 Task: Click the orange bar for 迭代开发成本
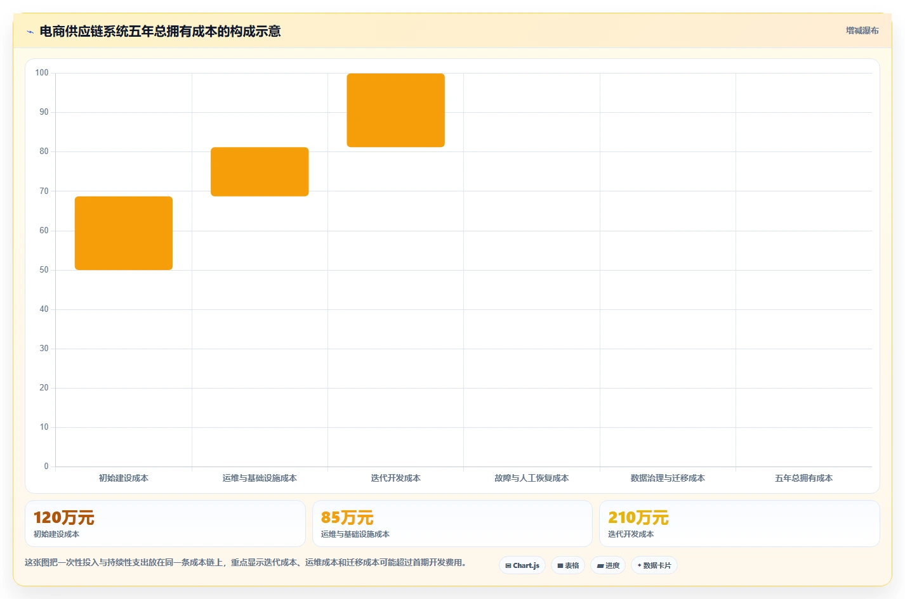pos(395,110)
